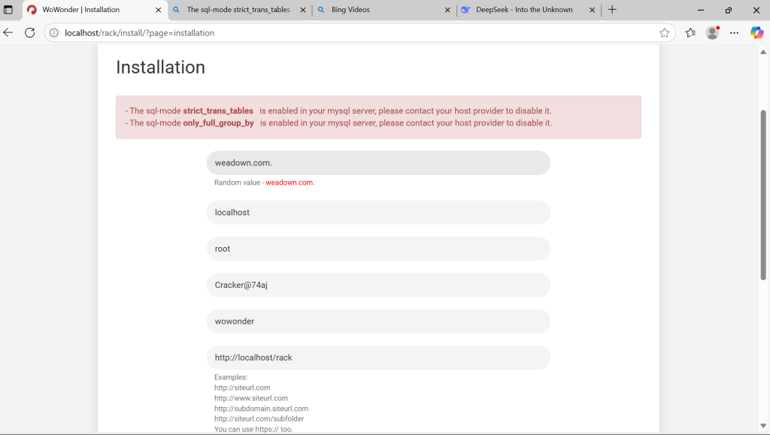Click the site URL field http://localhost/rack

(x=378, y=358)
